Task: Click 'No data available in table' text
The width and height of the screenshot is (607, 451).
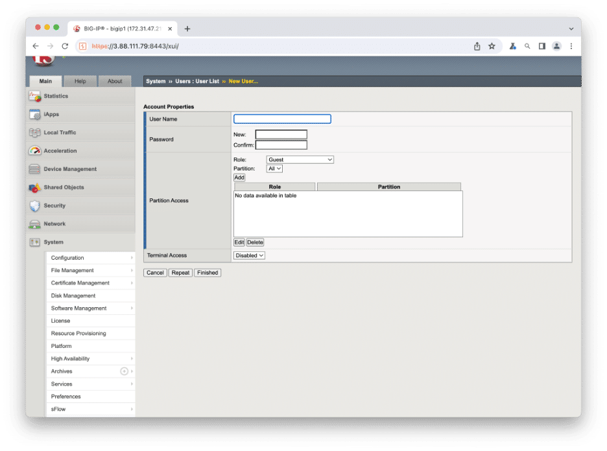Action: coord(266,196)
